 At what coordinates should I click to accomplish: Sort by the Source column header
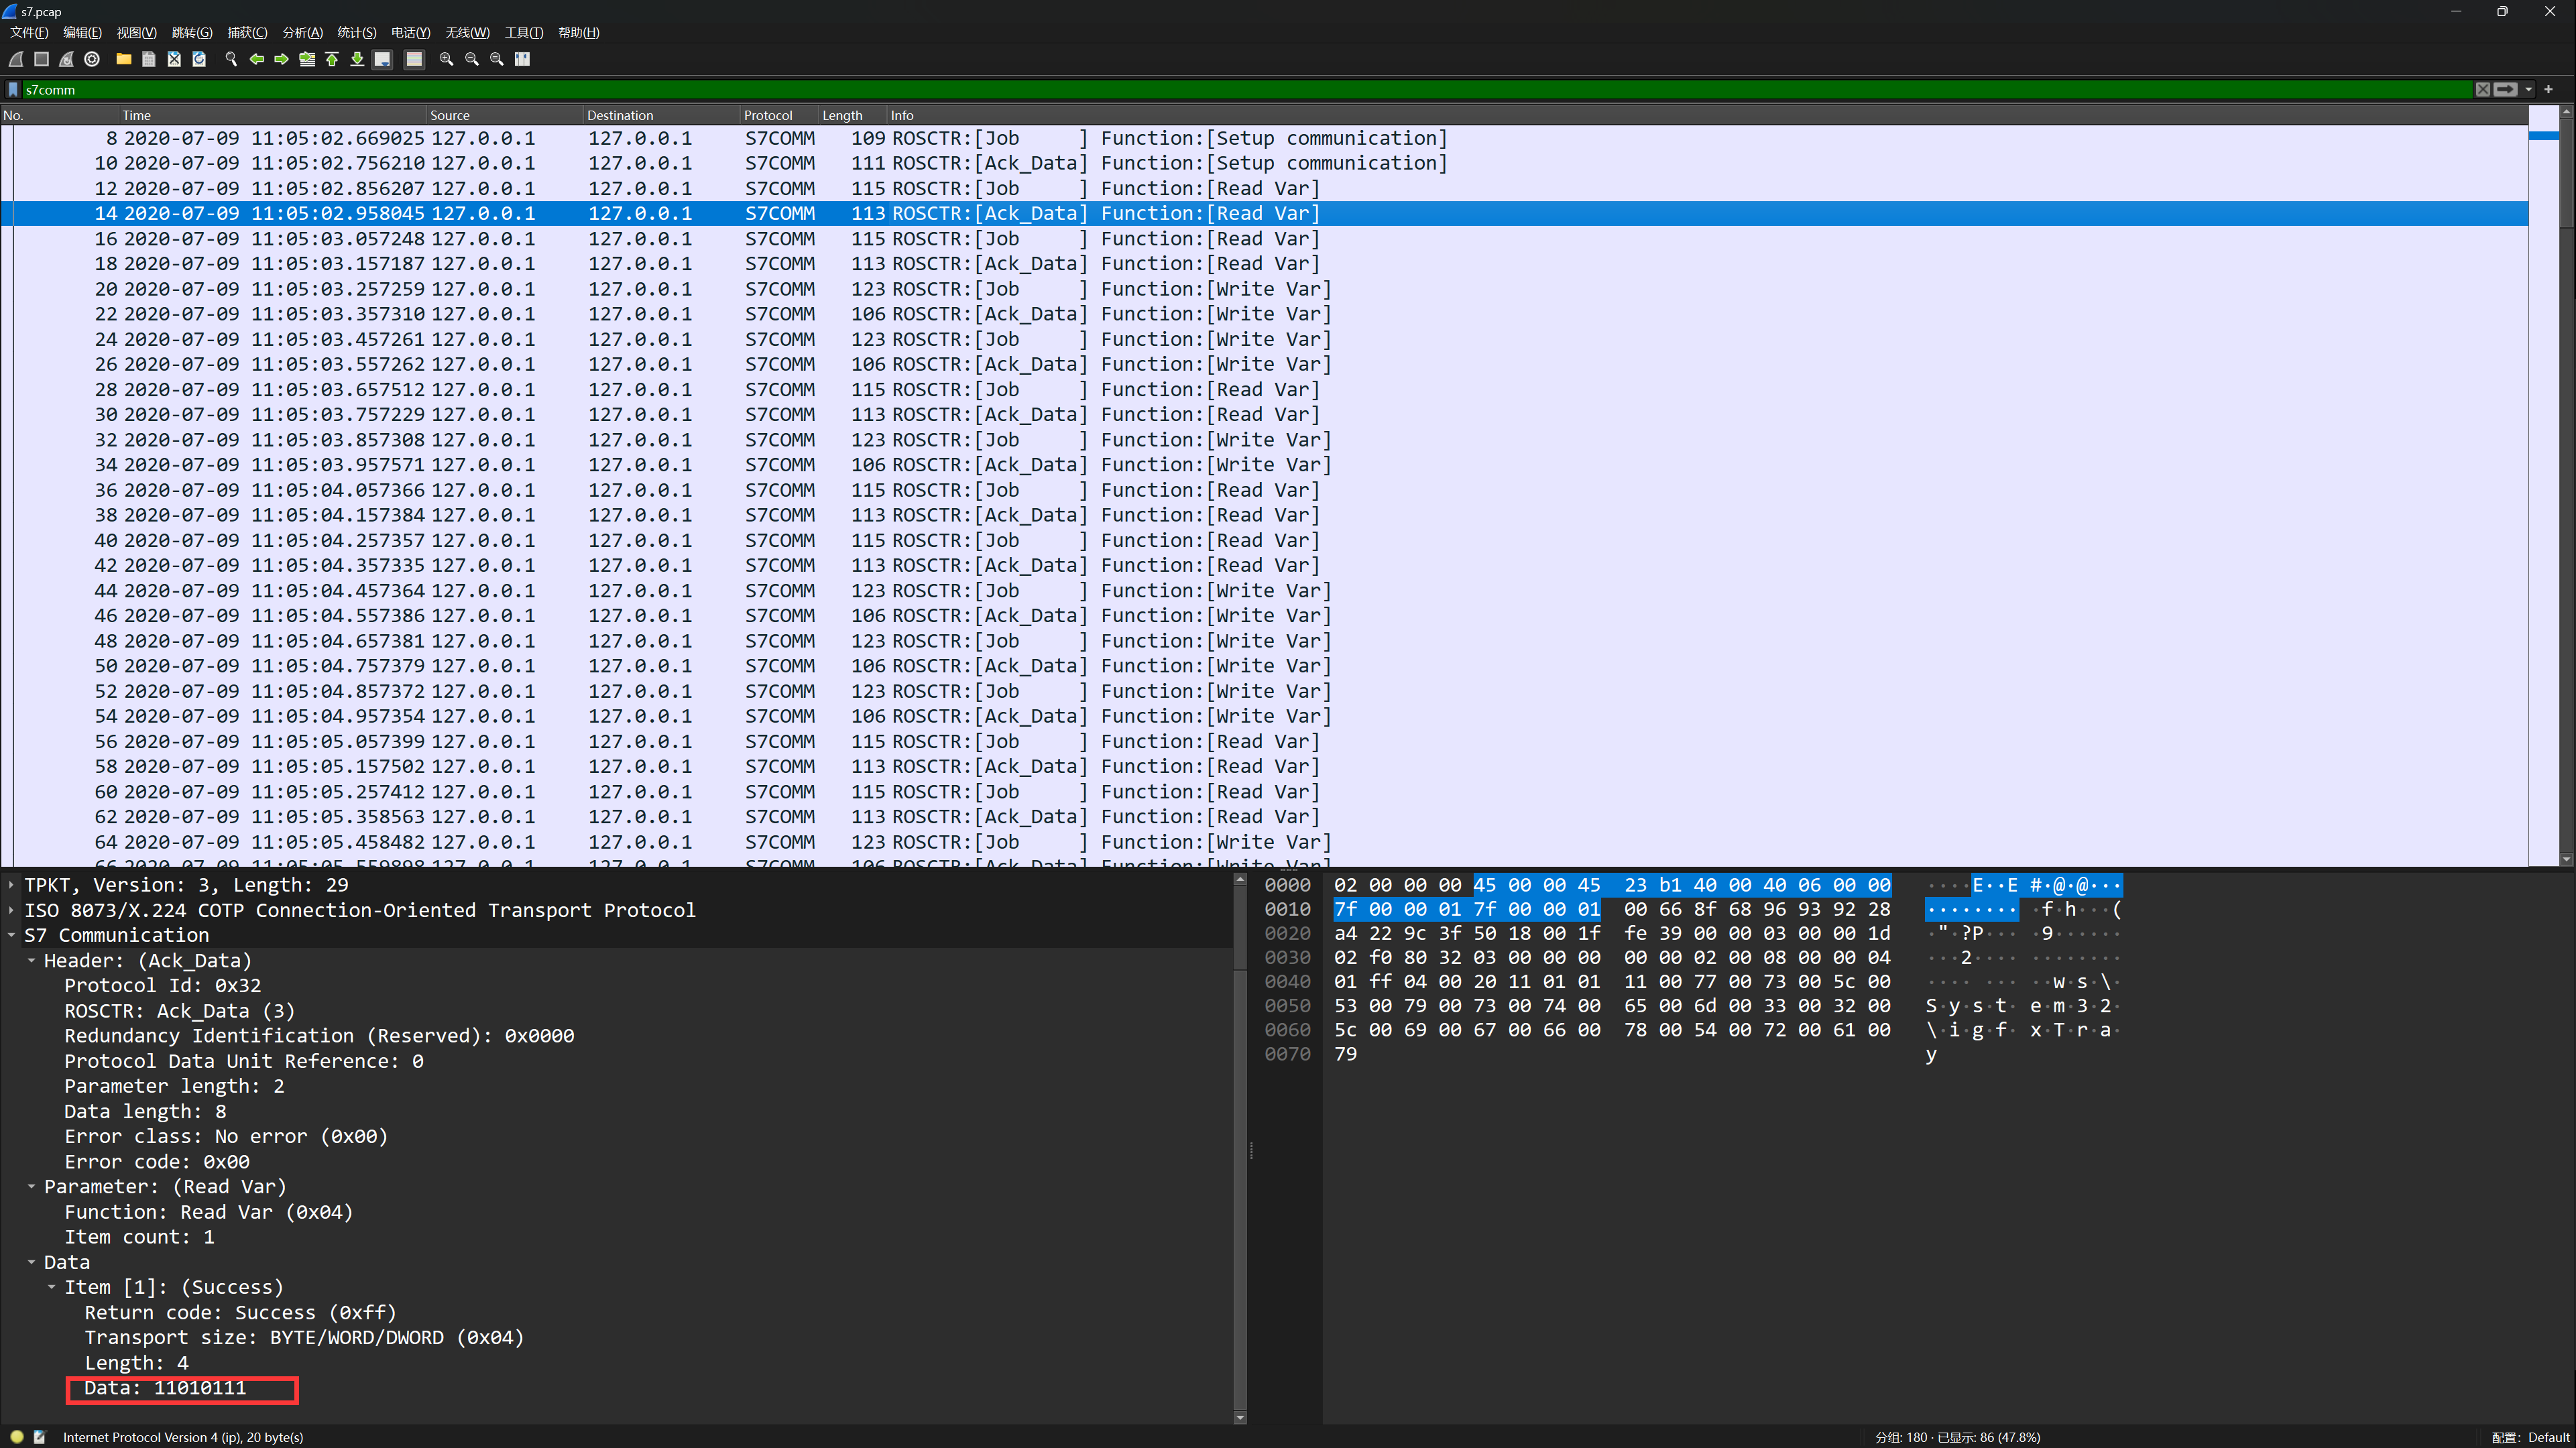pyautogui.click(x=505, y=115)
